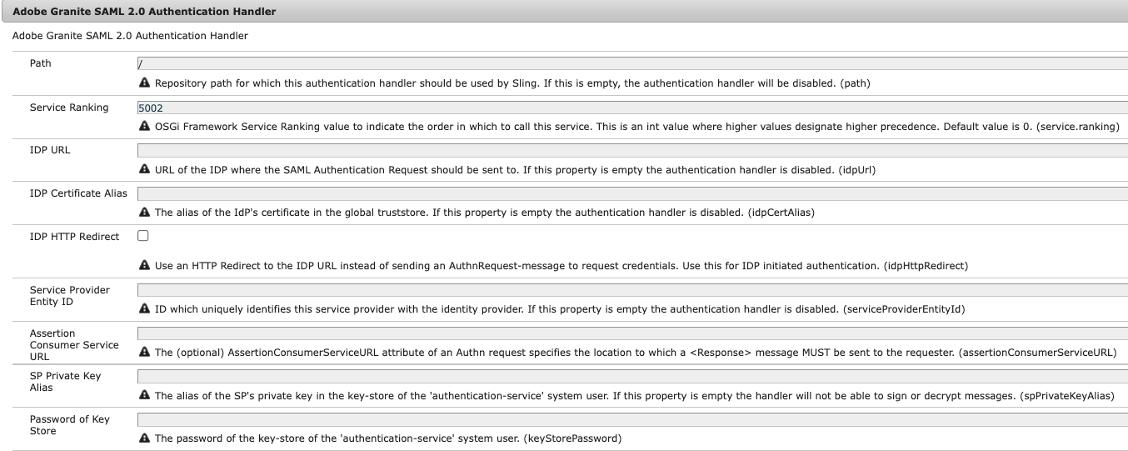Click the warning icon in the IDP Certificate Alias description
This screenshot has width=1128, height=451.
[144, 212]
